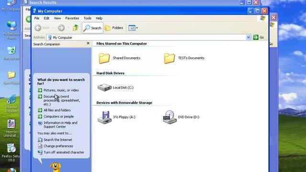Screen dimensions: 306x172
Task: Select the 3½ Floppy (A:) drive icon
Action: pyautogui.click(x=104, y=117)
